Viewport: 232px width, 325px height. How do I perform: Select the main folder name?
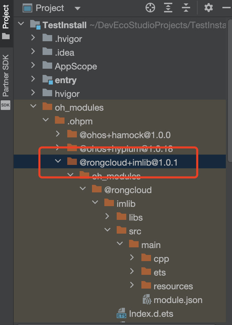pos(151,245)
